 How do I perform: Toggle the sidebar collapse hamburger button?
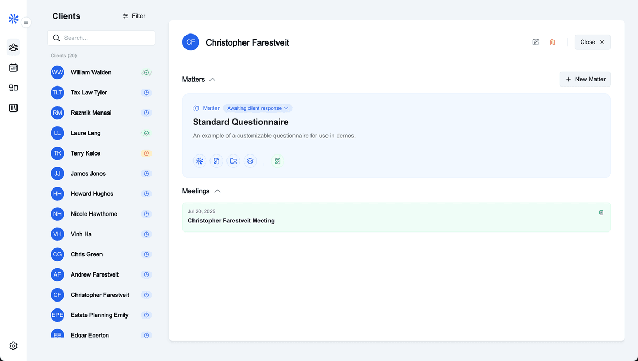point(26,22)
